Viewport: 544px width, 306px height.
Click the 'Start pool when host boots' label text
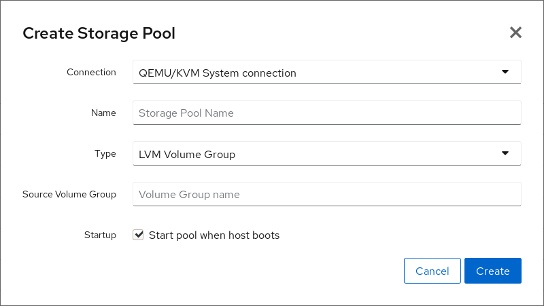coord(214,235)
